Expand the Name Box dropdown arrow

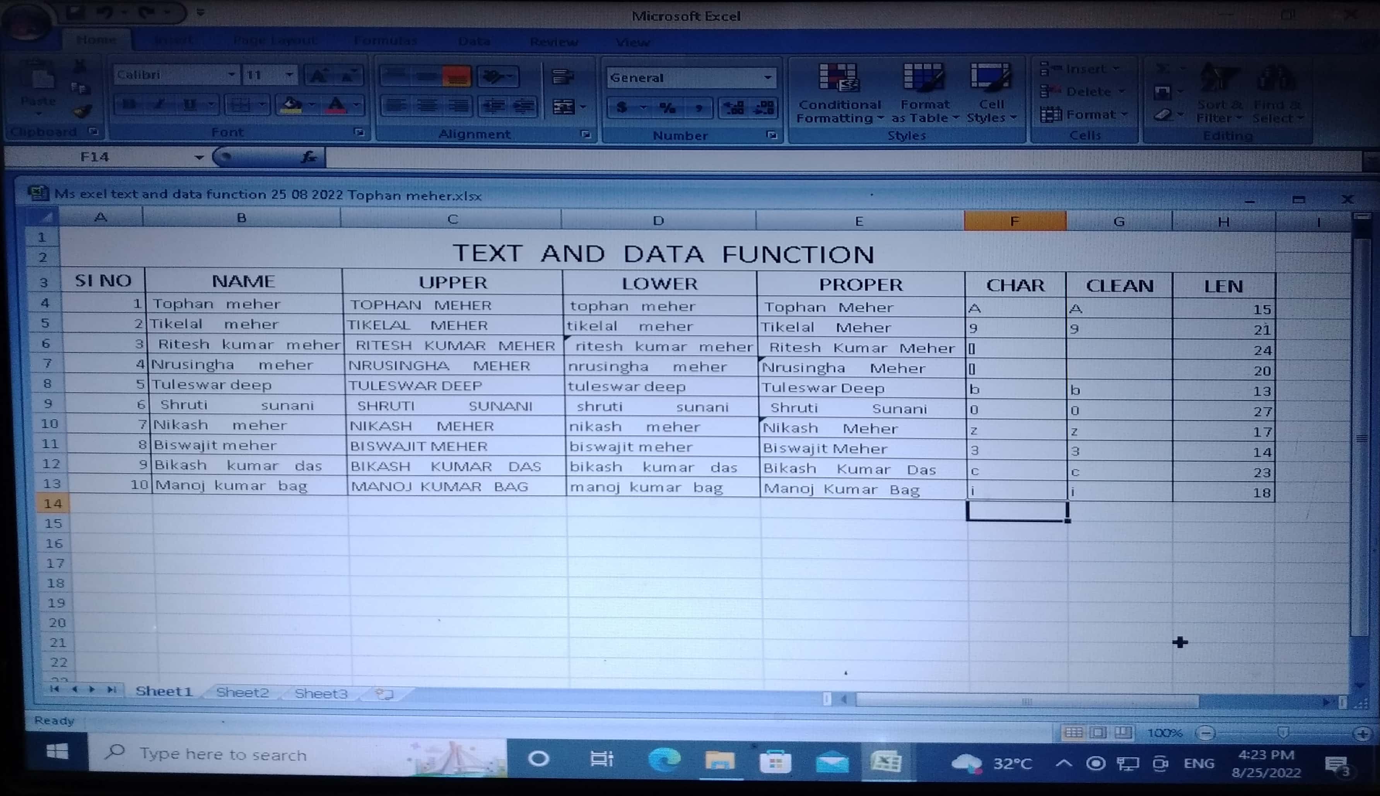click(x=199, y=157)
